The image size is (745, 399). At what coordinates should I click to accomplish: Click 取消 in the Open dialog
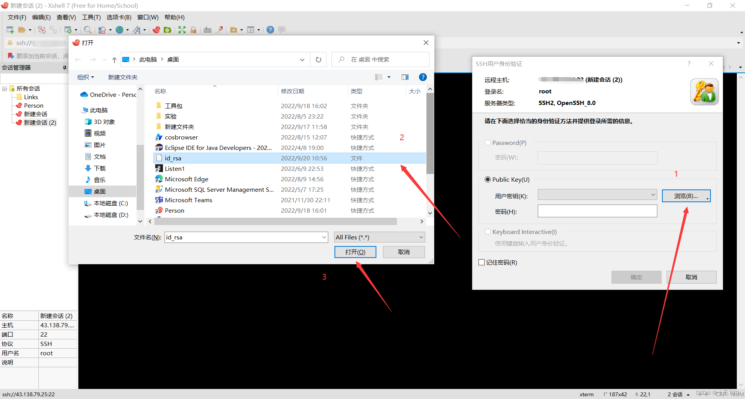coord(404,252)
